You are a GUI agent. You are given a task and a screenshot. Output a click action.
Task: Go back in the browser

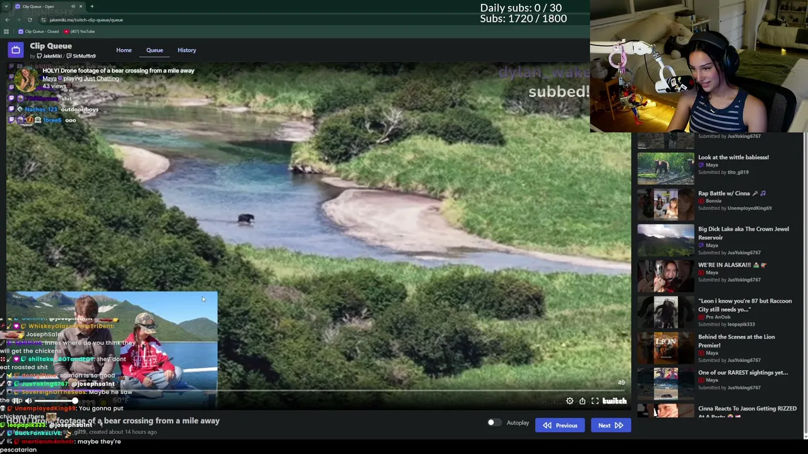point(7,20)
